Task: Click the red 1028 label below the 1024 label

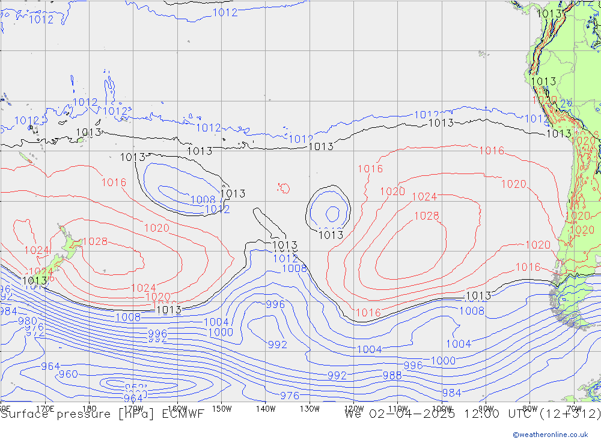Action: tap(427, 215)
